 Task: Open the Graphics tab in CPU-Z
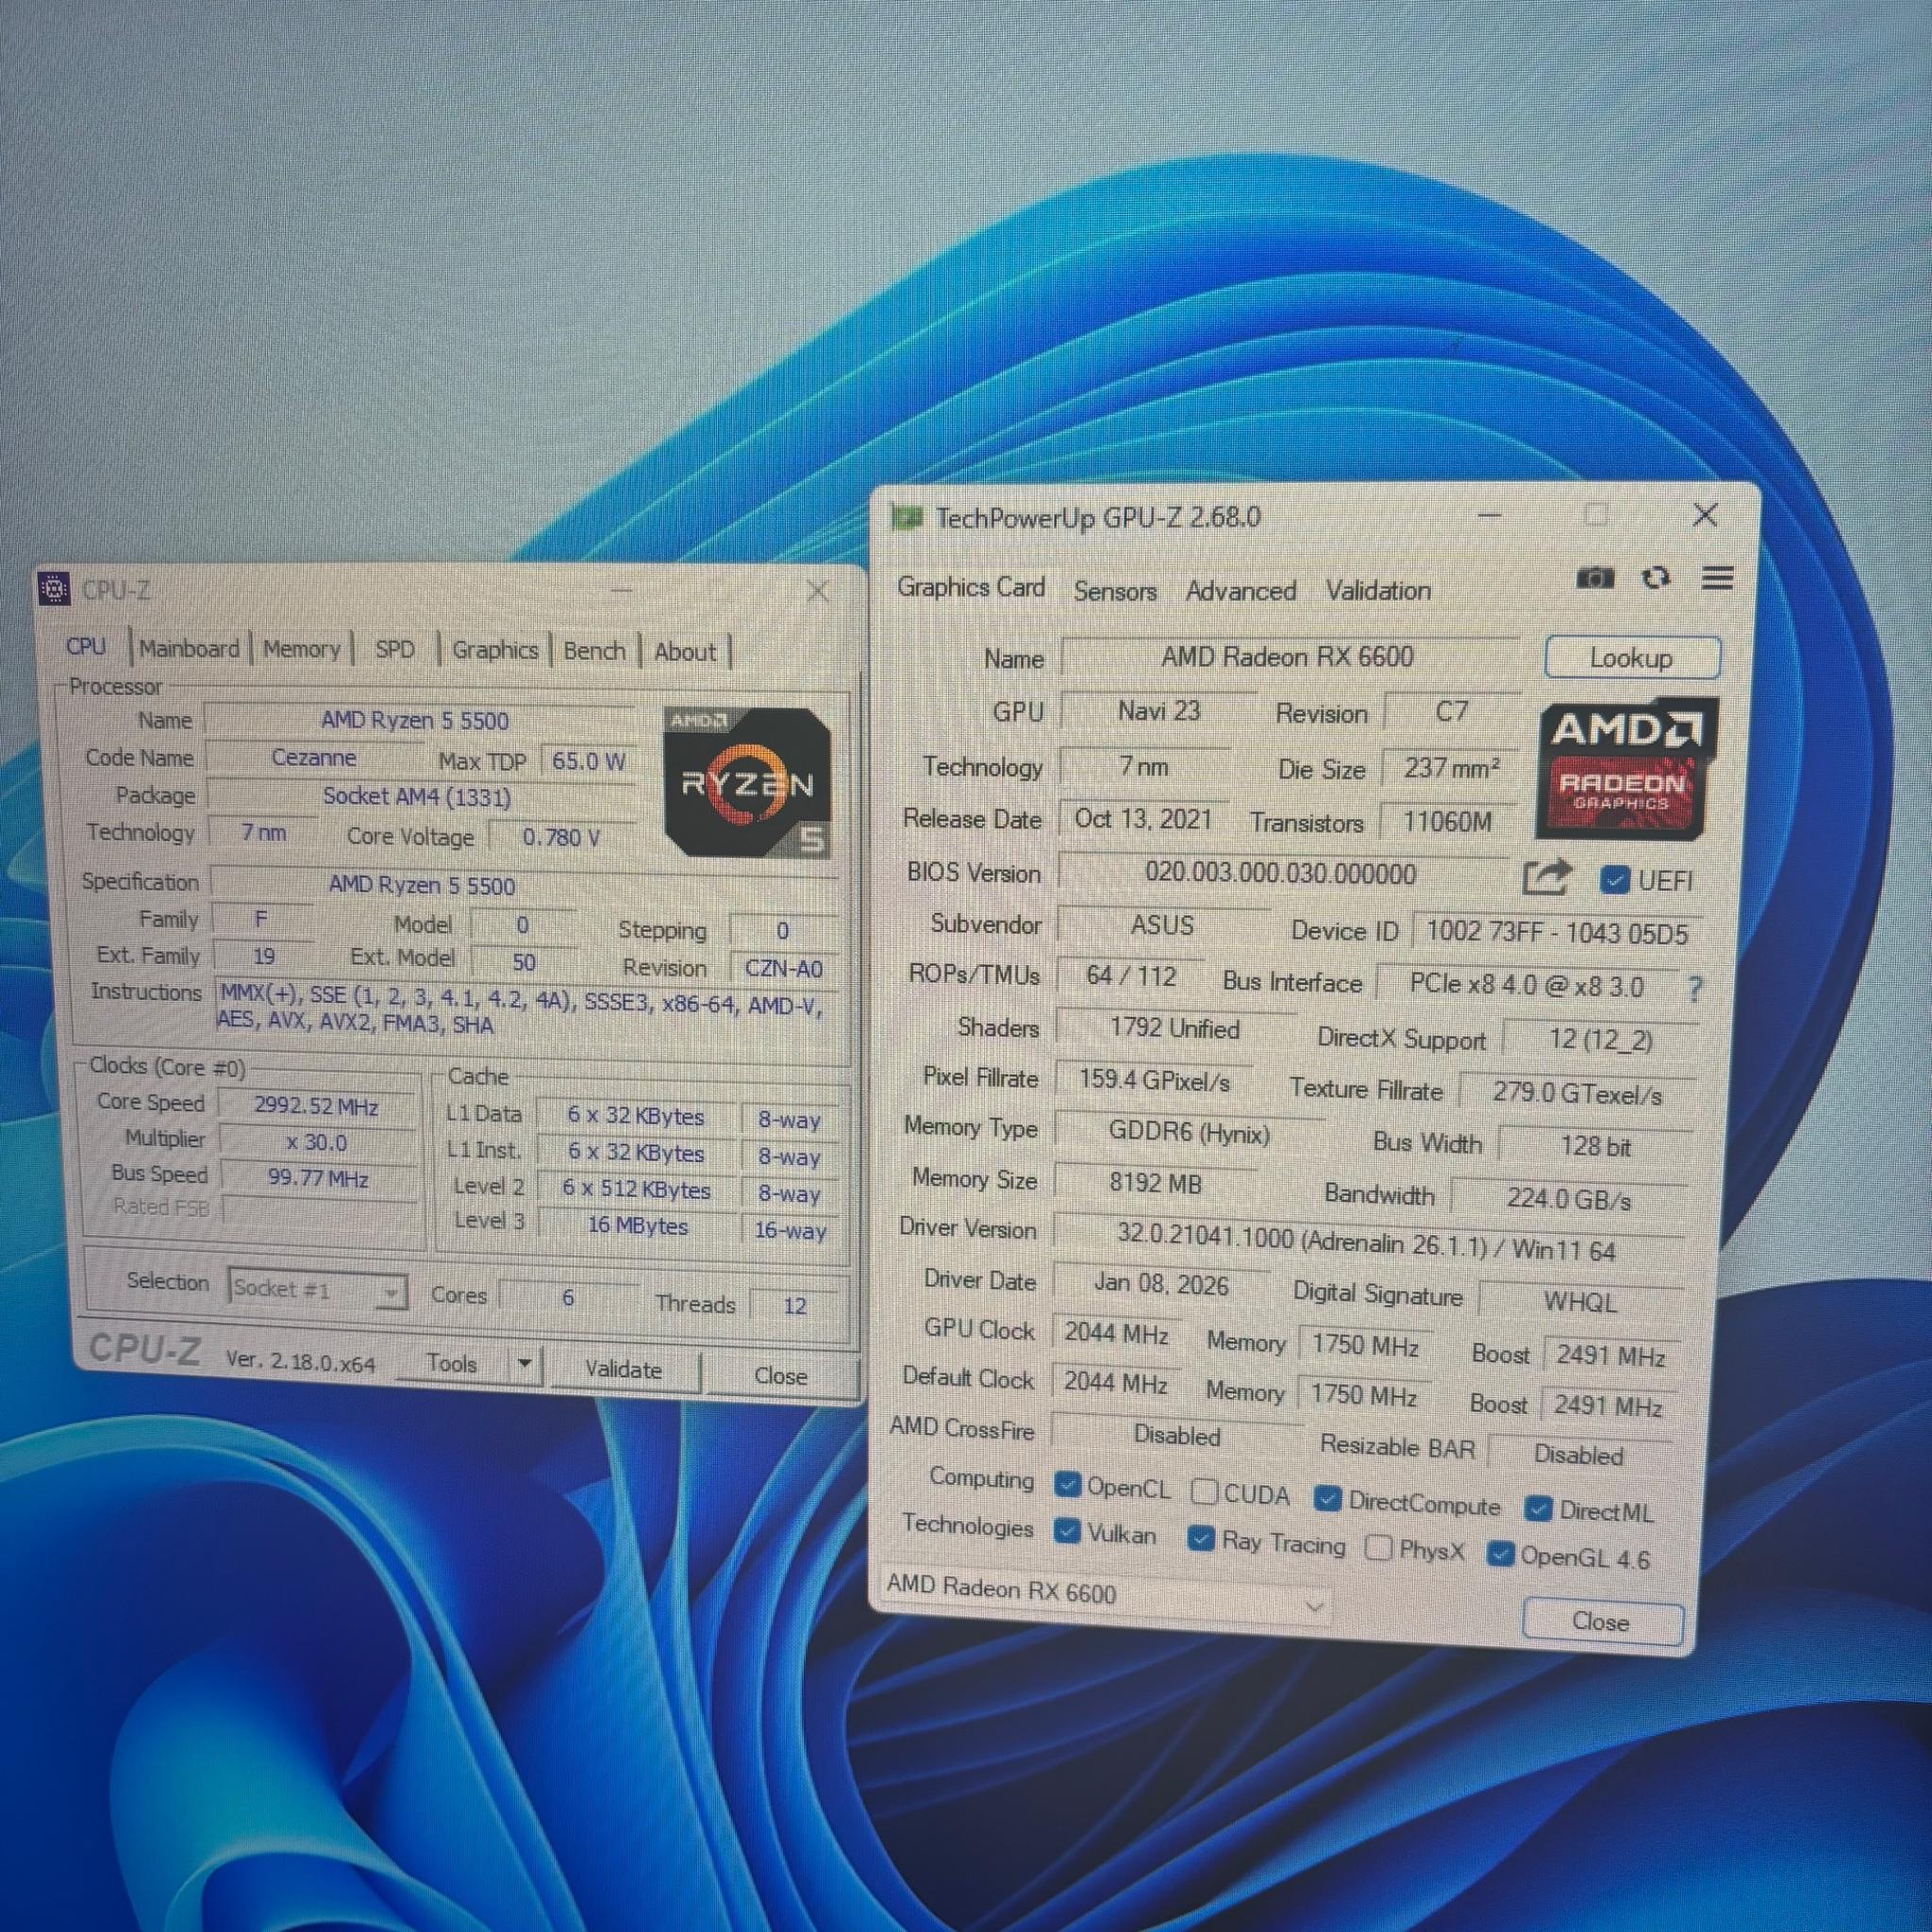(x=495, y=650)
